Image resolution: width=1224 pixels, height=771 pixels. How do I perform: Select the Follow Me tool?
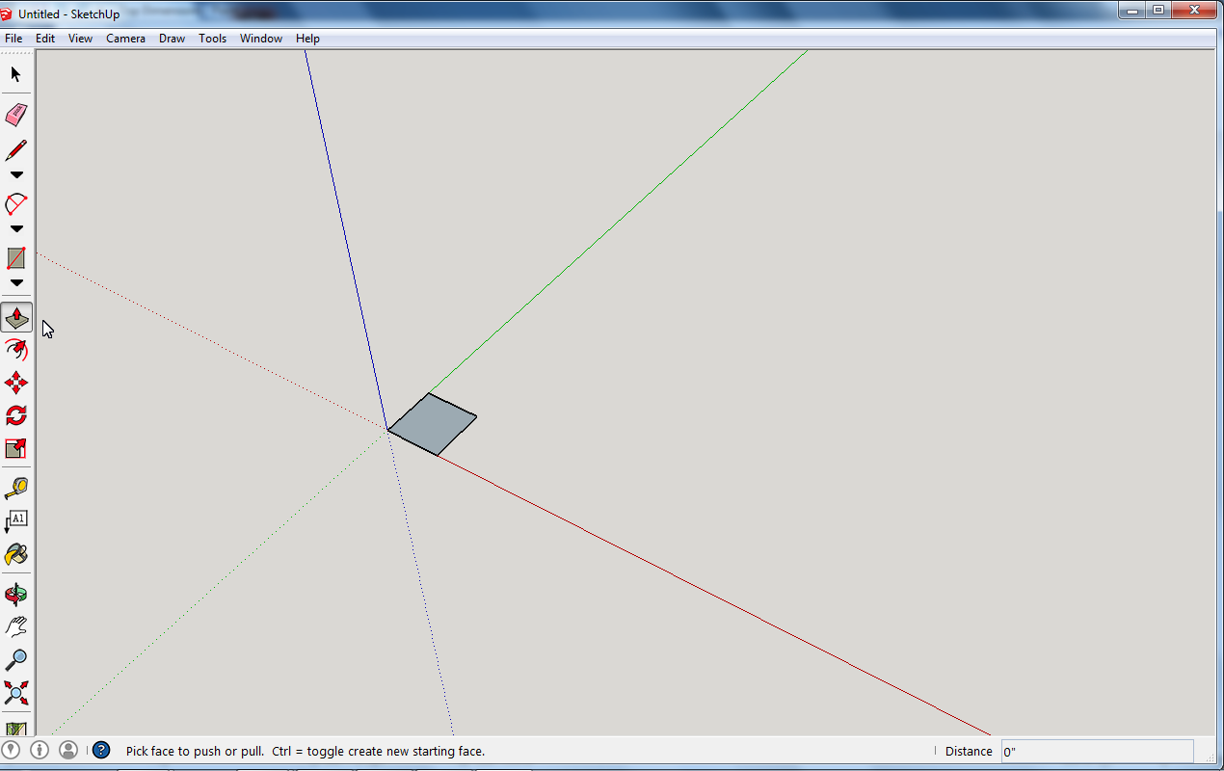tap(16, 350)
